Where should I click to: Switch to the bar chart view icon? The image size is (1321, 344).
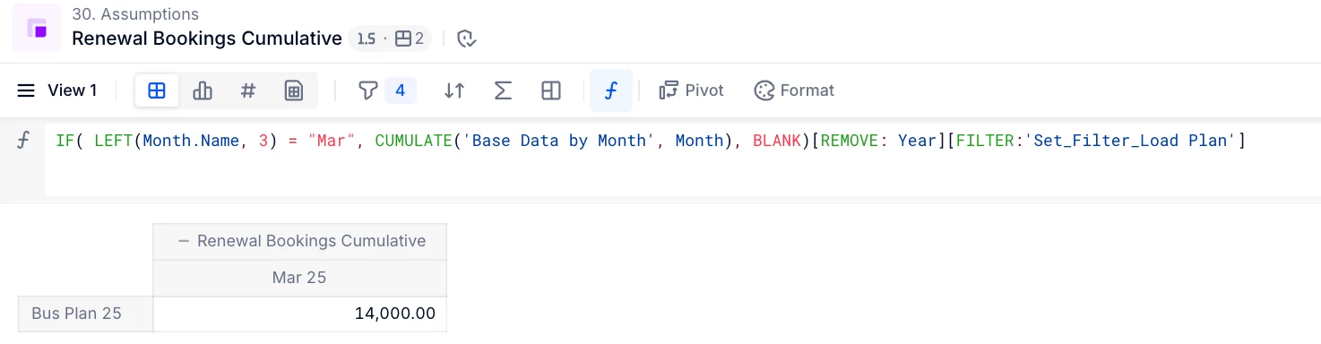coord(203,90)
